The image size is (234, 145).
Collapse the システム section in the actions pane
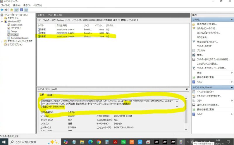click(x=232, y=20)
